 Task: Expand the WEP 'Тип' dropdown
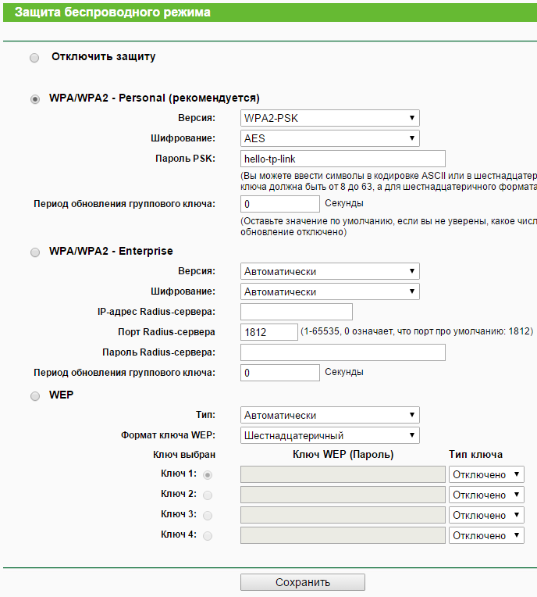point(329,415)
